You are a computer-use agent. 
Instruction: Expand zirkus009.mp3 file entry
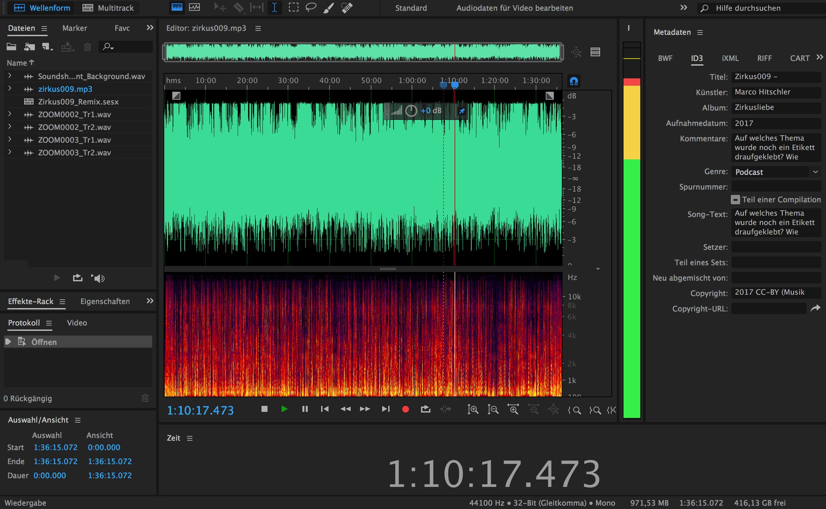[10, 88]
